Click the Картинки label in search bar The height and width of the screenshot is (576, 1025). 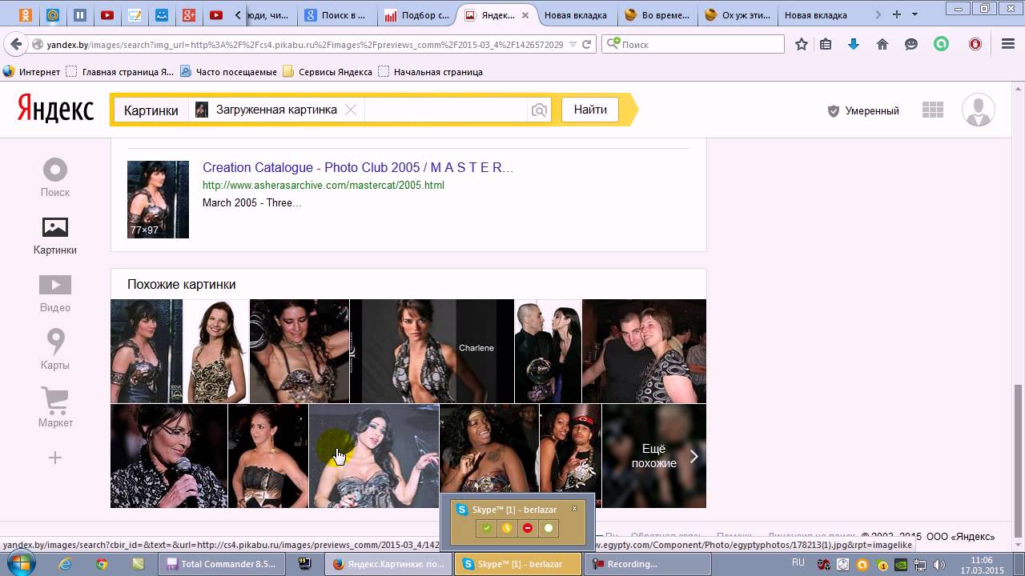pyautogui.click(x=151, y=110)
